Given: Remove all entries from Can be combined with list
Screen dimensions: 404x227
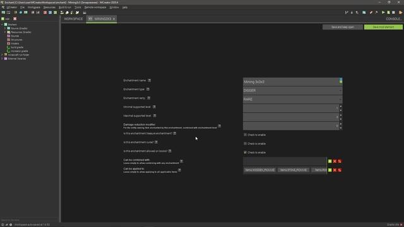Looking at the screenshot, I should (340, 161).
